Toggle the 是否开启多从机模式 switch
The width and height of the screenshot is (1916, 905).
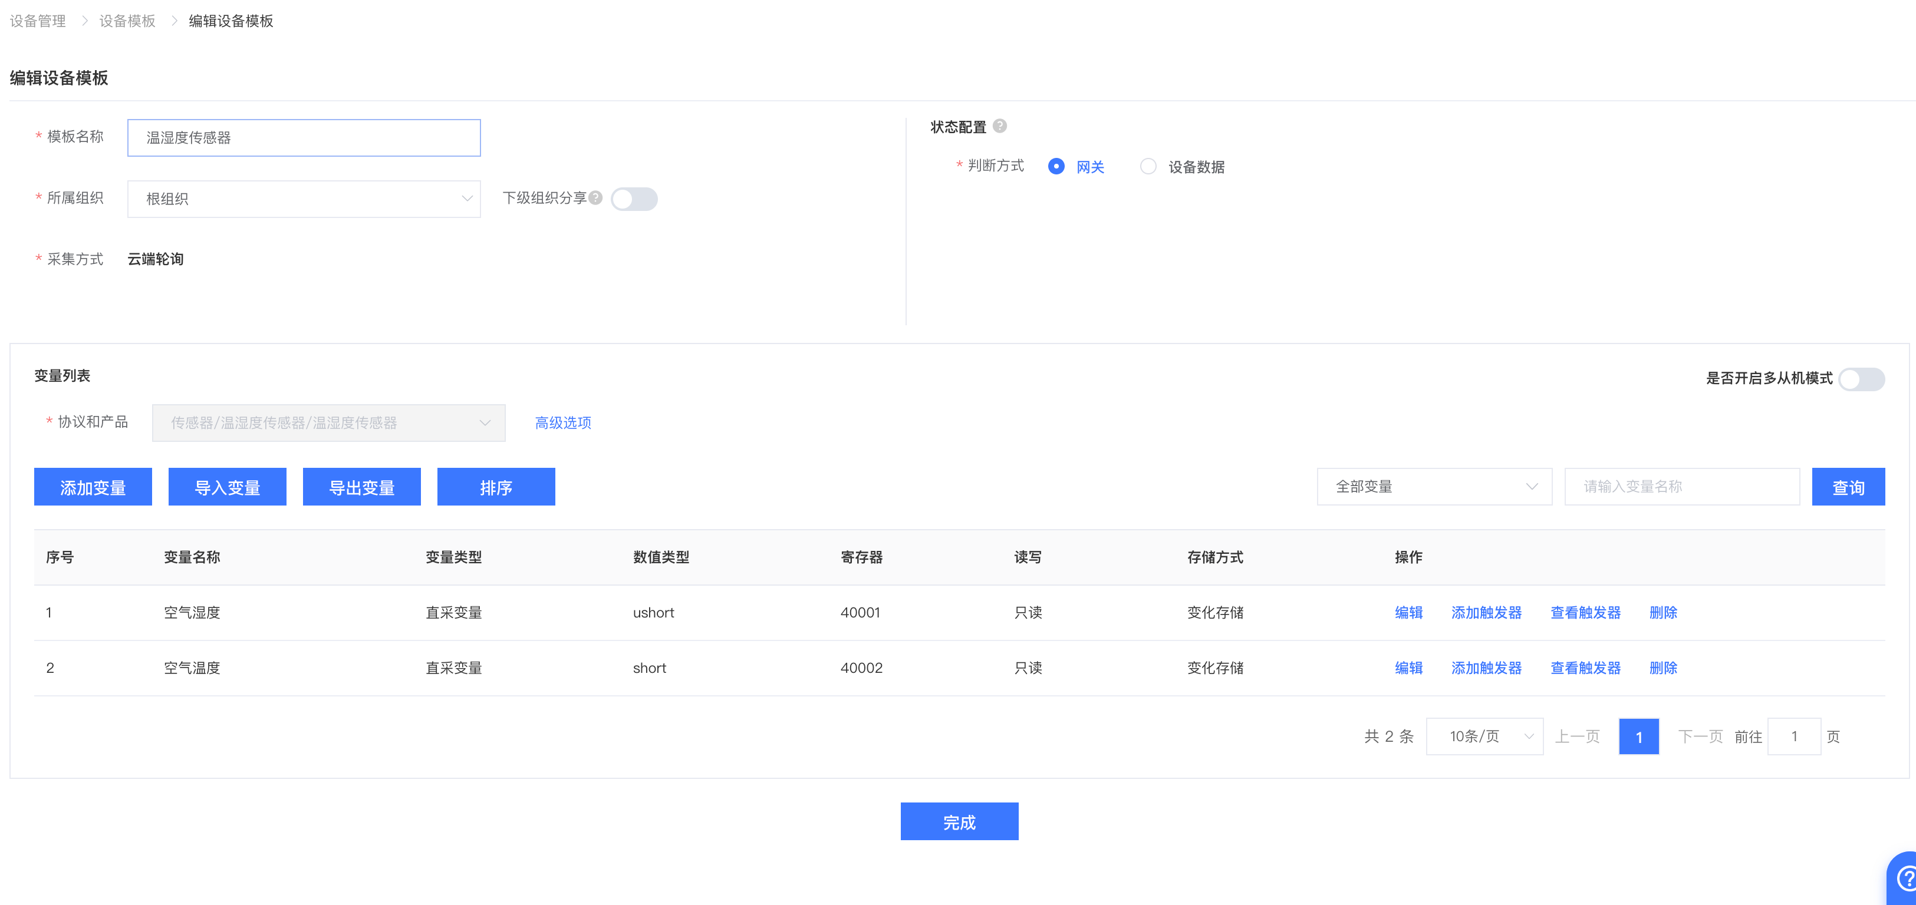[x=1861, y=378]
